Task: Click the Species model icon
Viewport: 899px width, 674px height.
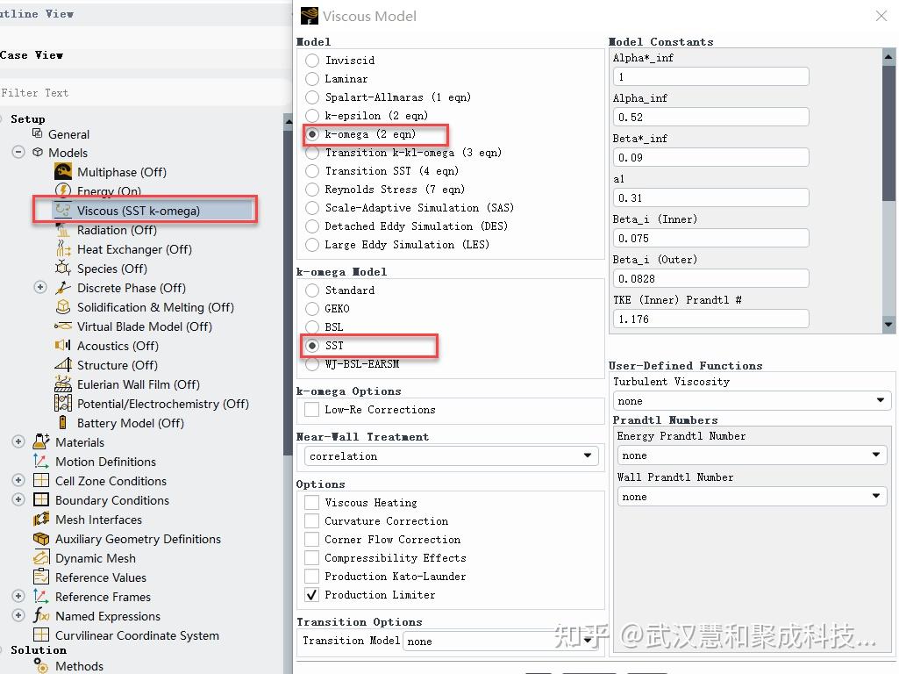Action: 63,268
